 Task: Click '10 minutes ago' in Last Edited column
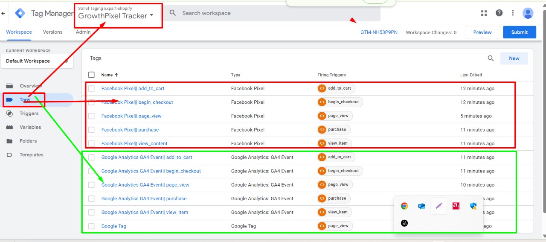(477, 185)
